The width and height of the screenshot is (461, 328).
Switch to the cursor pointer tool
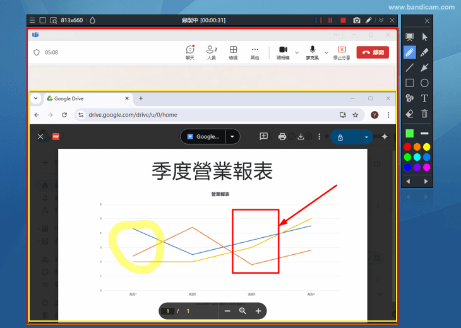coord(424,37)
